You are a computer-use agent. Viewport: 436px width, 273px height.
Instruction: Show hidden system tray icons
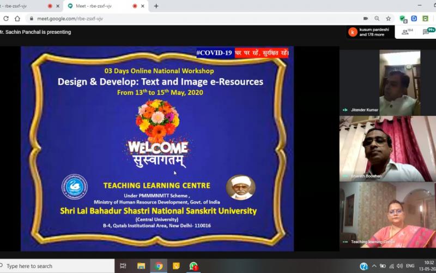click(x=374, y=266)
